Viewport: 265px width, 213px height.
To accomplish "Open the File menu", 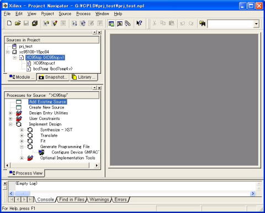I will (7, 14).
